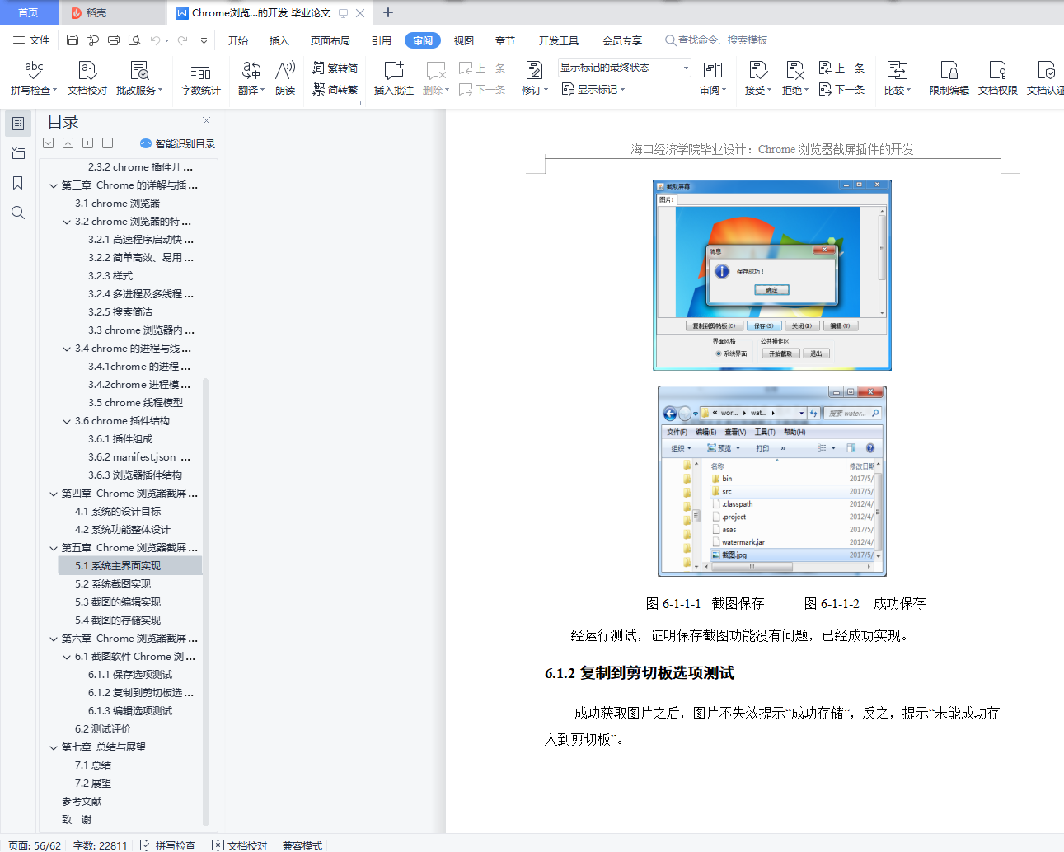This screenshot has width=1064, height=852.
Task: Close the 目录 navigation pane
Action: pos(206,121)
